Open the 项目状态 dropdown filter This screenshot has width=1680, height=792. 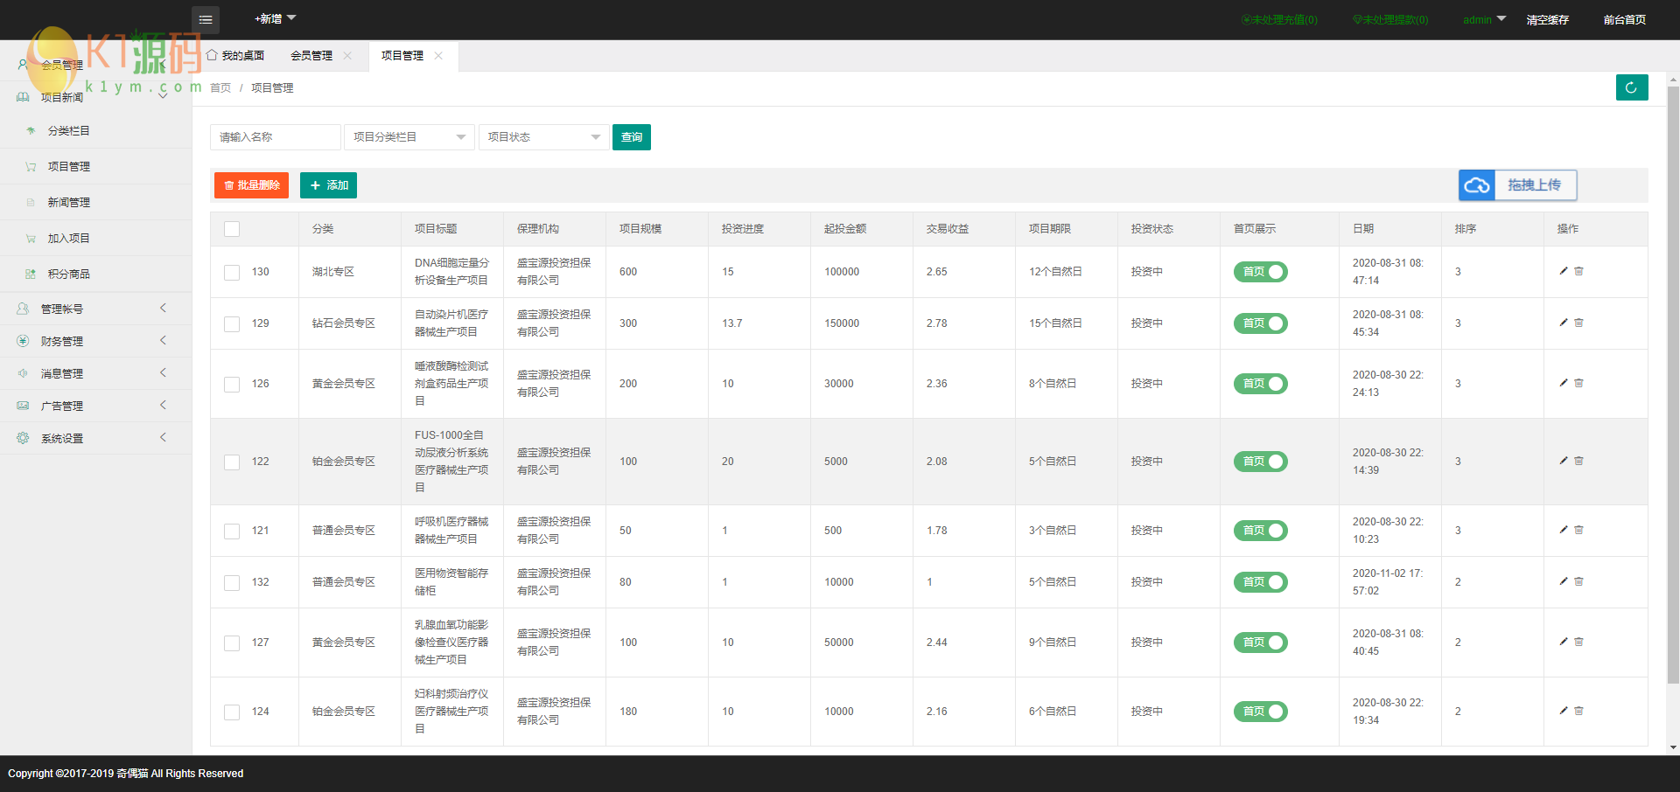(543, 137)
